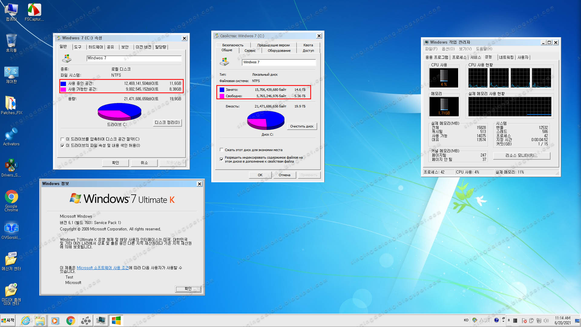Click the magenta free-space color swatch in legend
This screenshot has height=327, width=581.
63,89
